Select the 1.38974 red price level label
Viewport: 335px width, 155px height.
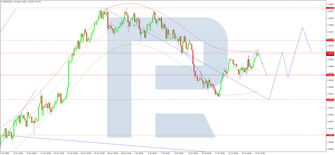(x=331, y=135)
